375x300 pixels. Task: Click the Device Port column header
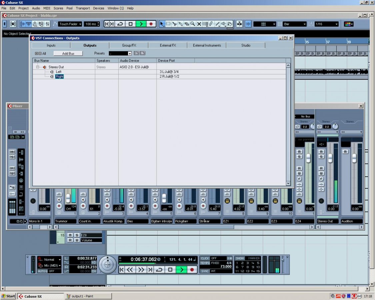pos(176,61)
